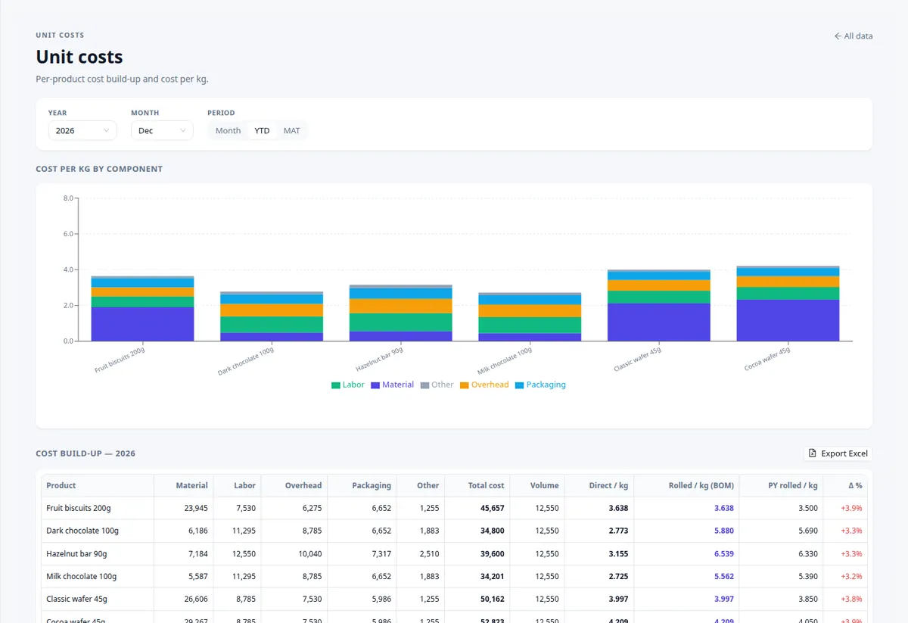Viewport: 908px width, 623px height.
Task: Go back via All data link
Action: pyautogui.click(x=853, y=36)
